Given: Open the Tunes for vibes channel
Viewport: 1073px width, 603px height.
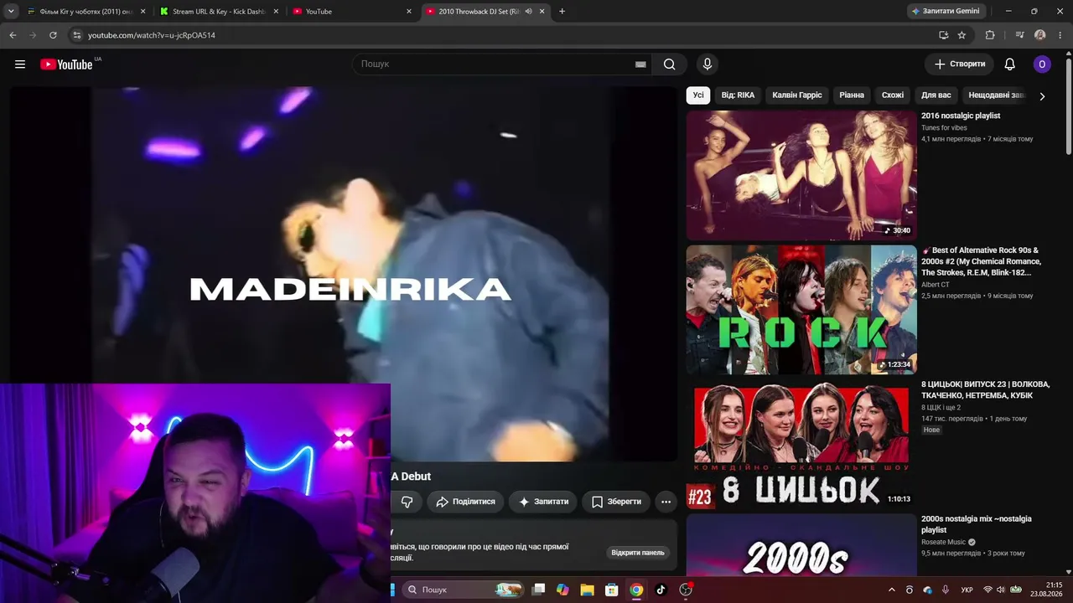Looking at the screenshot, I should coord(944,128).
